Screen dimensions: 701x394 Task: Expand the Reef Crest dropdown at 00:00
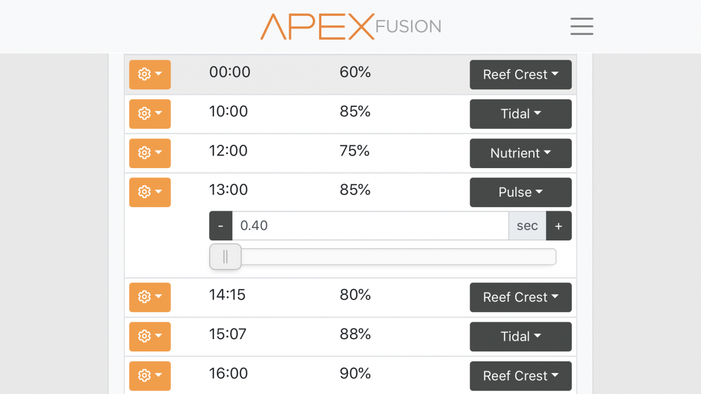(520, 75)
